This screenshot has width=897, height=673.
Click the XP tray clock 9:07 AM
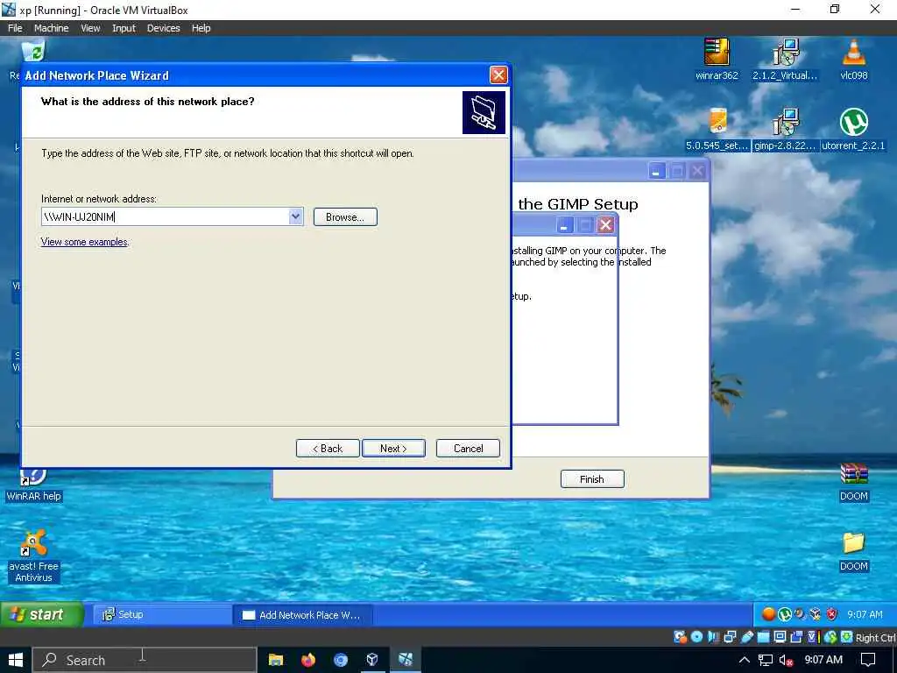(x=865, y=614)
